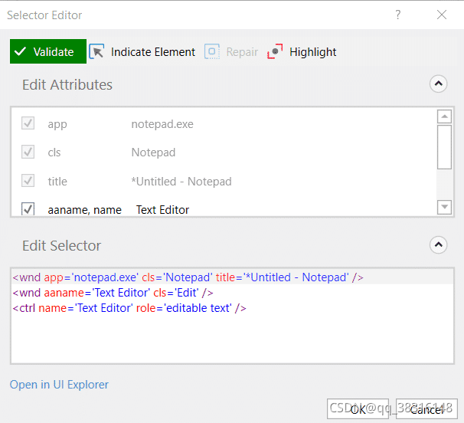Collapse the Edit Selector section
The width and height of the screenshot is (464, 423).
click(x=438, y=244)
